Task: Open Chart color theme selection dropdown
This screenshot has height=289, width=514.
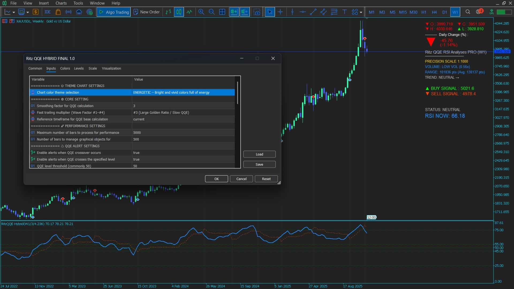Action: pos(183,92)
